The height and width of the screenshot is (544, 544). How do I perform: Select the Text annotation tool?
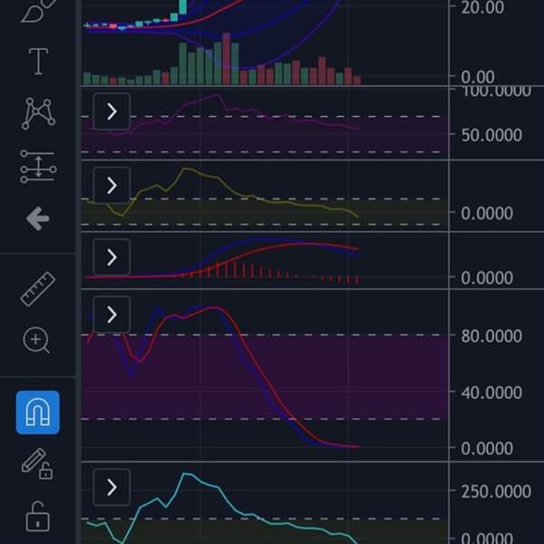(x=38, y=62)
